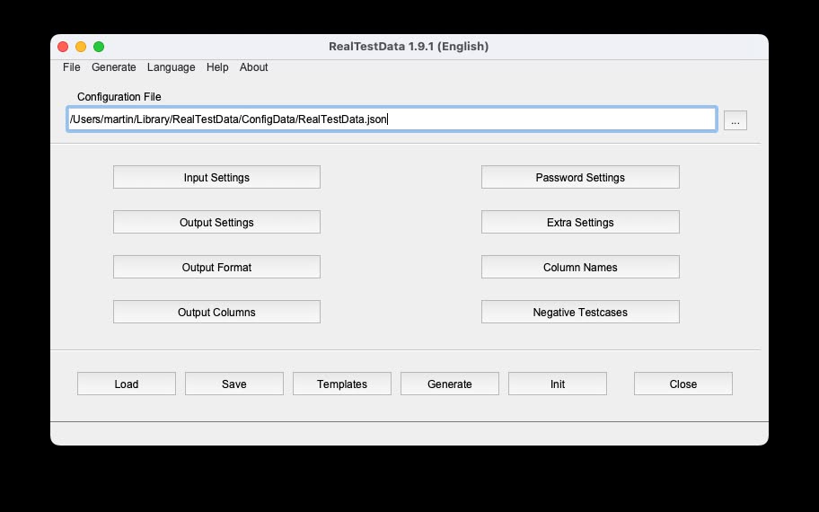Open the Column Names settings
The image size is (819, 512).
point(580,268)
